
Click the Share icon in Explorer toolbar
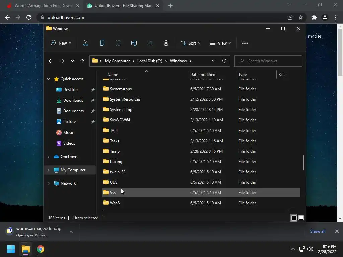click(x=150, y=43)
